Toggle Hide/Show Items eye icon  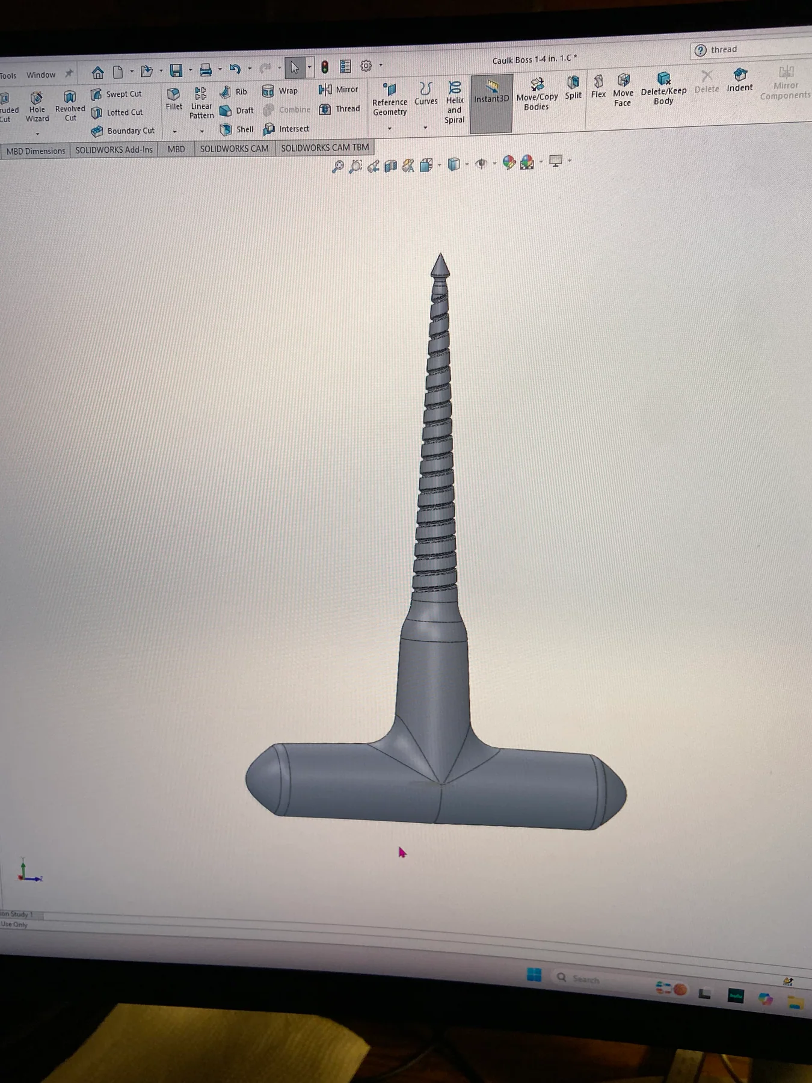click(481, 163)
